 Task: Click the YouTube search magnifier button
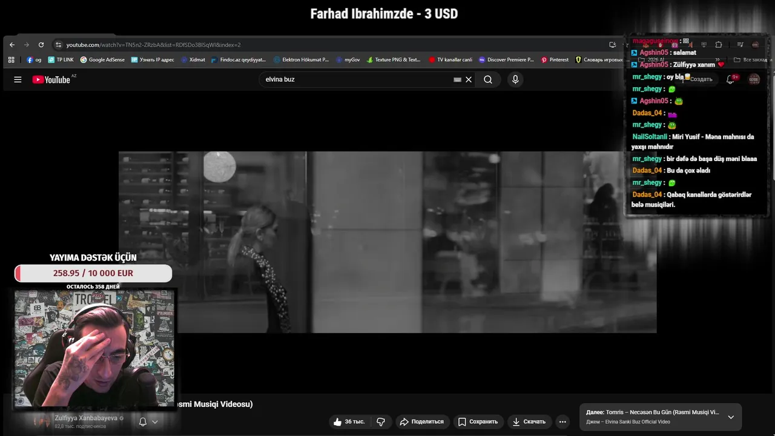[x=488, y=79]
